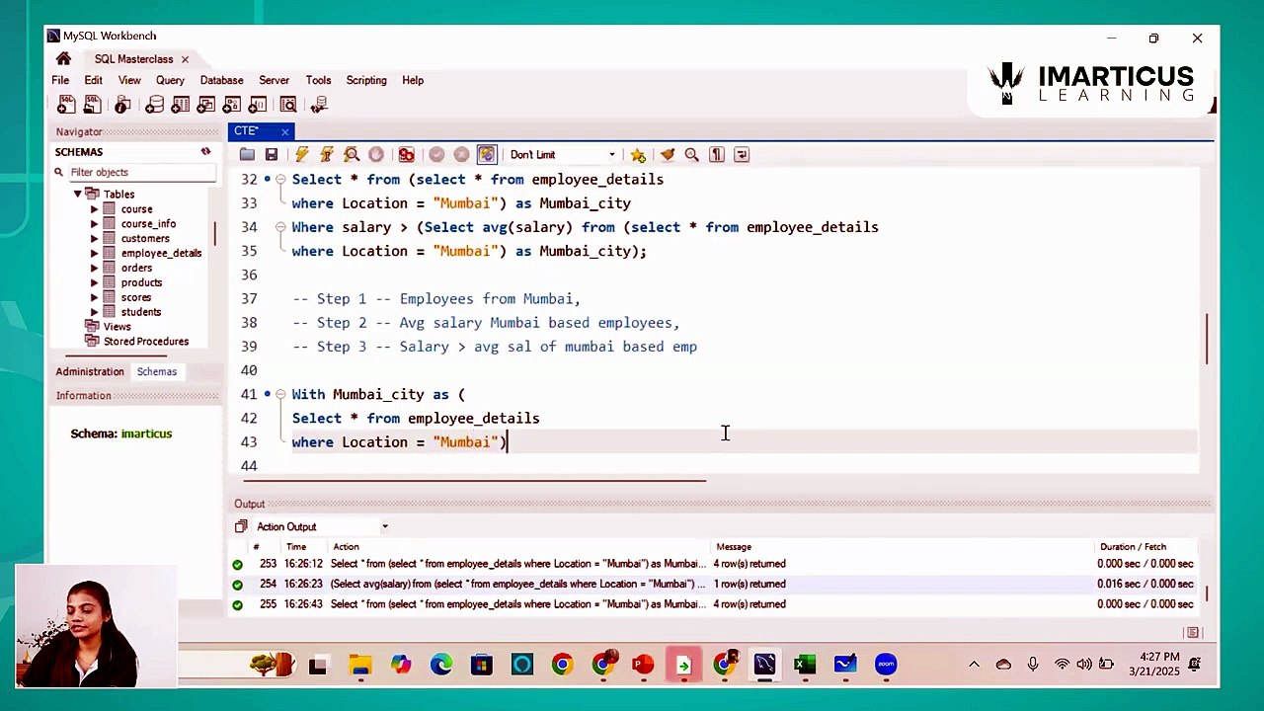Save snippet star icon
Viewport: 1264px width, 711px height.
click(x=638, y=155)
